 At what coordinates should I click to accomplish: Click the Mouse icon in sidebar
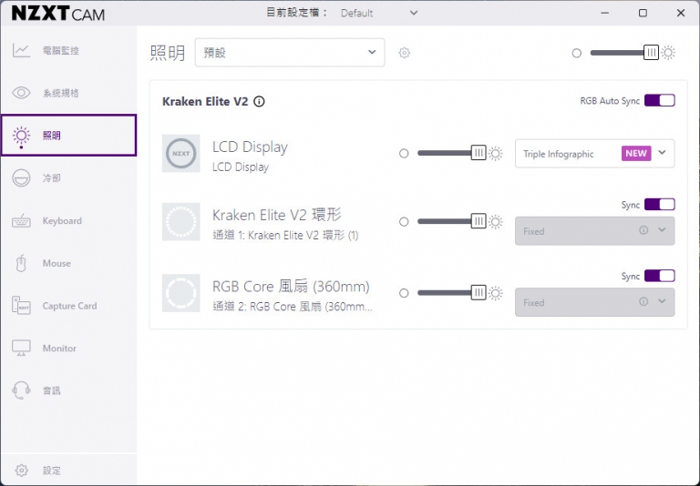21,263
